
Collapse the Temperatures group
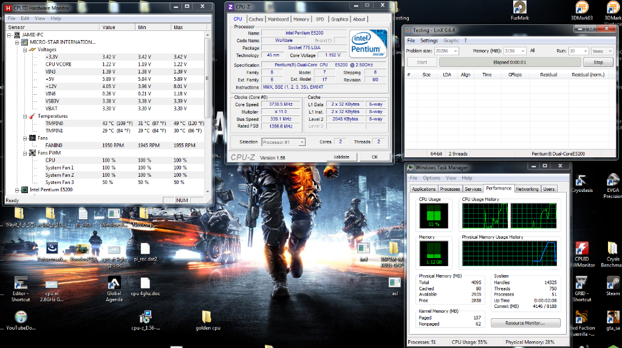[24, 116]
